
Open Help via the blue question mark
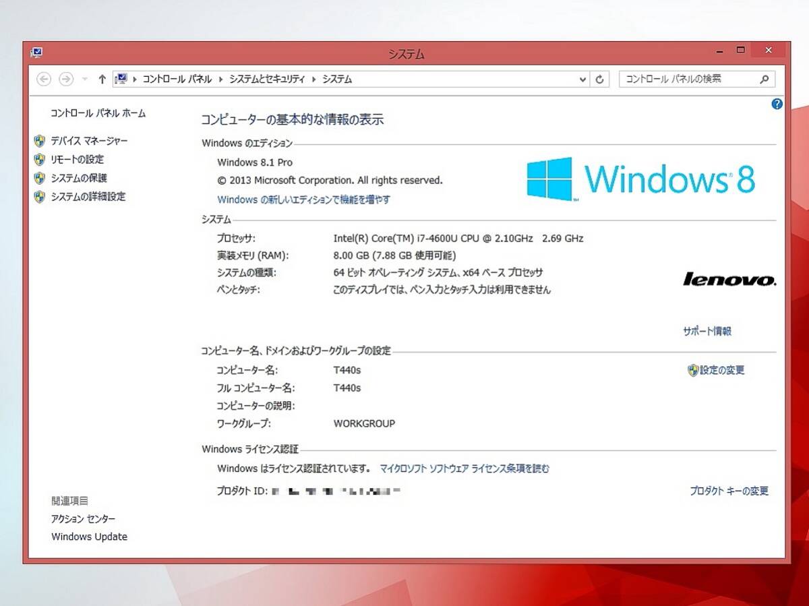pos(777,104)
